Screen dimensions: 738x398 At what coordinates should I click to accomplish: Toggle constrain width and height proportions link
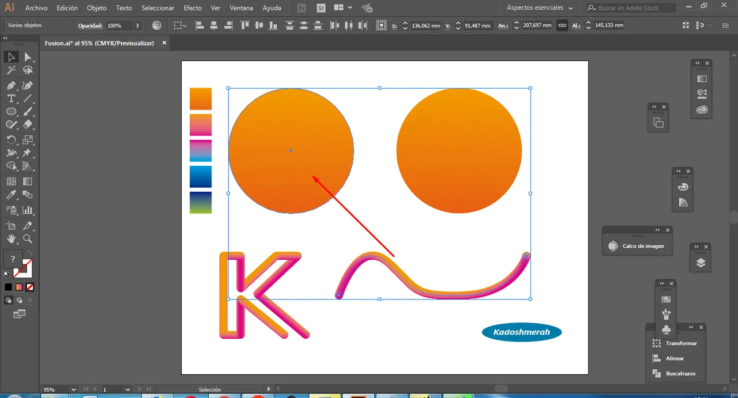tap(562, 26)
